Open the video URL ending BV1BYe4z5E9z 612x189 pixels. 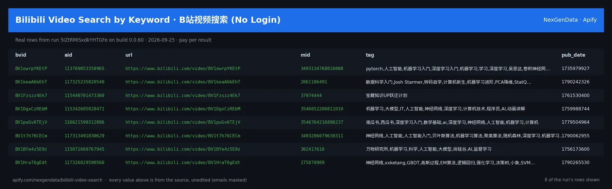pyautogui.click(x=183, y=149)
